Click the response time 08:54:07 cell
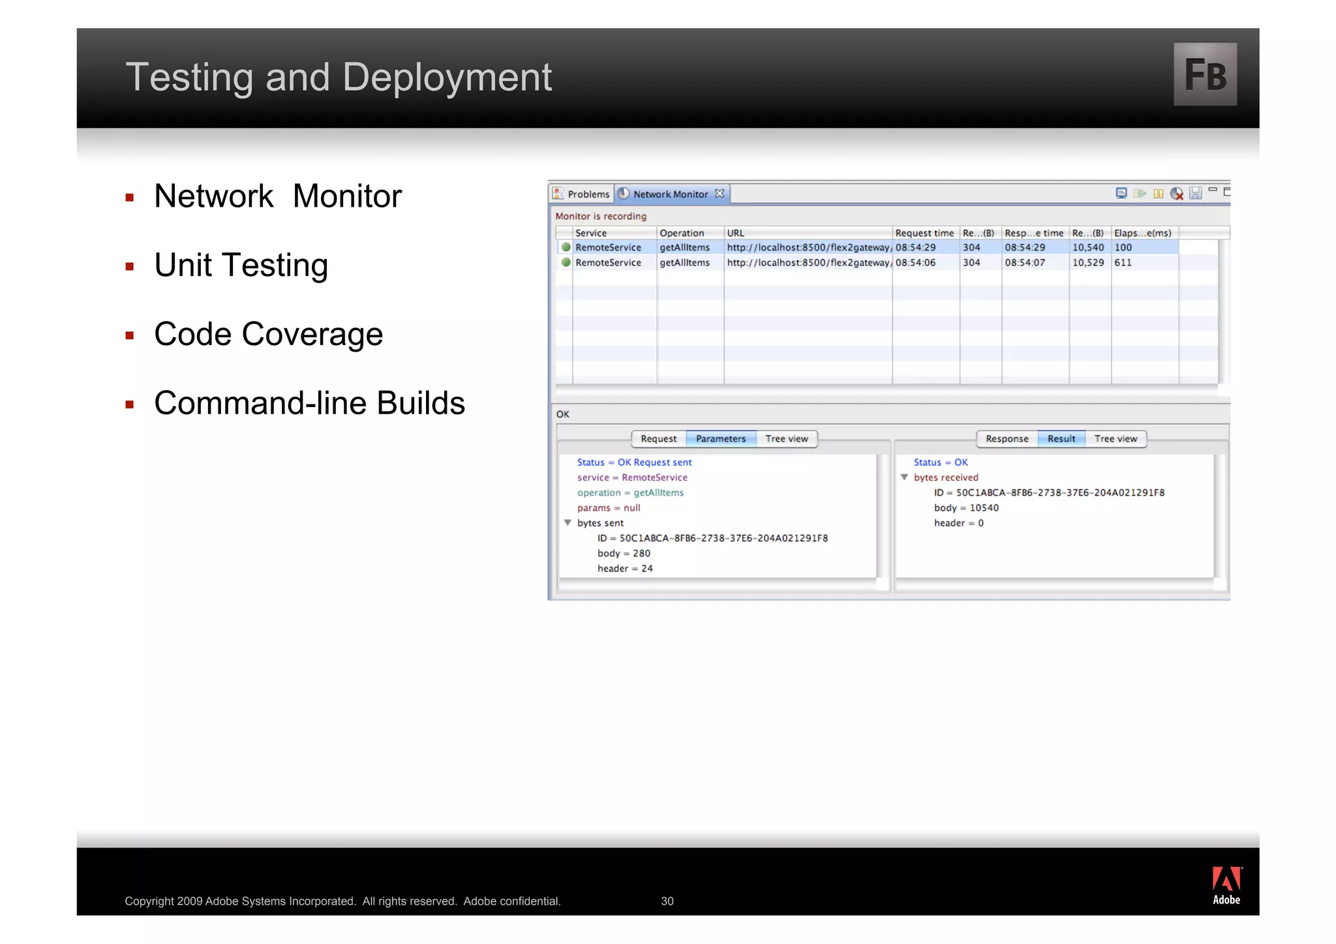Screen dimensions: 1336x944 click(x=1025, y=262)
